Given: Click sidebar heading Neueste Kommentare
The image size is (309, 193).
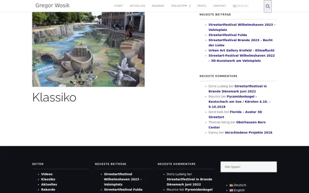Looking at the screenshot, I should pyautogui.click(x=218, y=76).
